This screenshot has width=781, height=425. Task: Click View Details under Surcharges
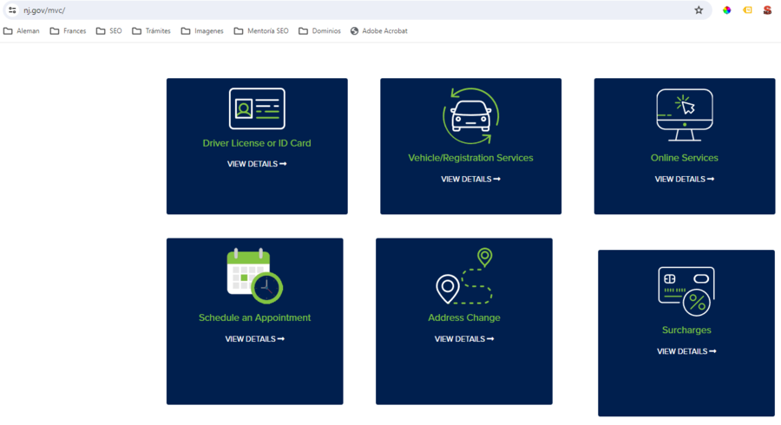pos(686,351)
